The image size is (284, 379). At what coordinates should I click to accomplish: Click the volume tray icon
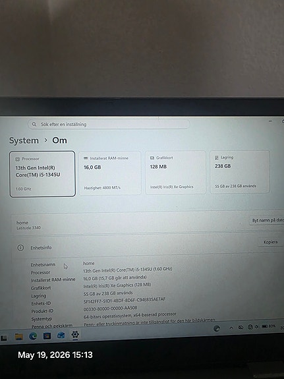(256, 327)
